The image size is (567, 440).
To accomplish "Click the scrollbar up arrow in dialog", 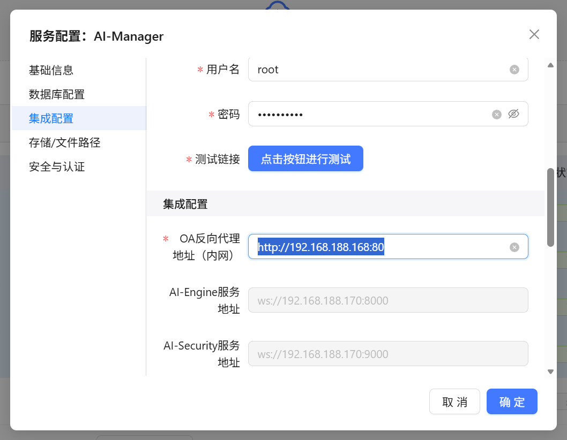I will tap(550, 65).
